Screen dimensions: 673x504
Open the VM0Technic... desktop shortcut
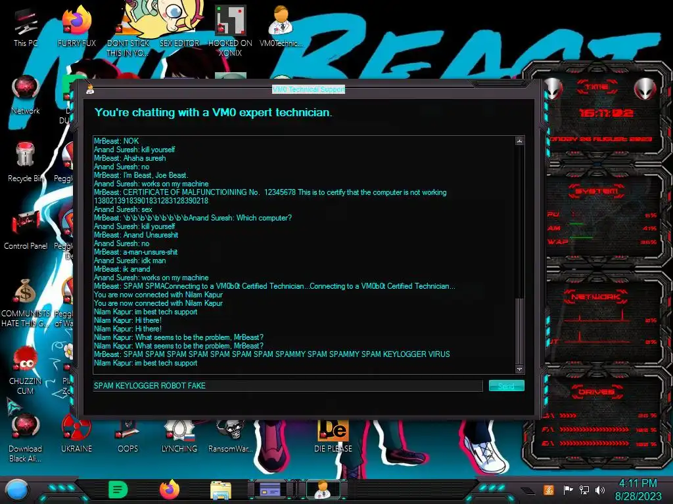pyautogui.click(x=281, y=26)
